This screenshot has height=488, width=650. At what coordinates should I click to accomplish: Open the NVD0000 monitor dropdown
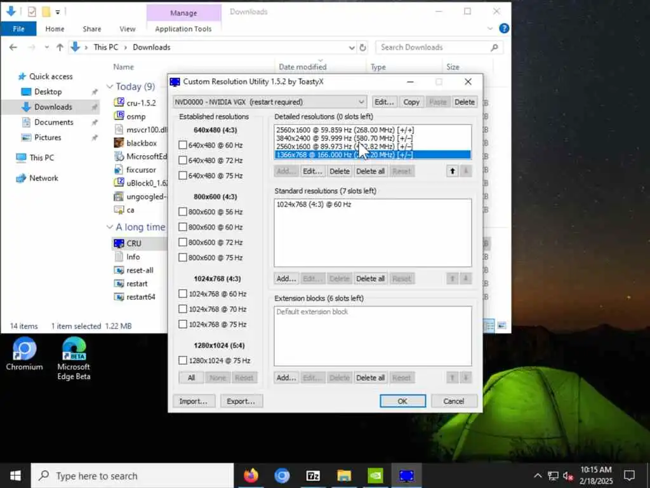270,102
